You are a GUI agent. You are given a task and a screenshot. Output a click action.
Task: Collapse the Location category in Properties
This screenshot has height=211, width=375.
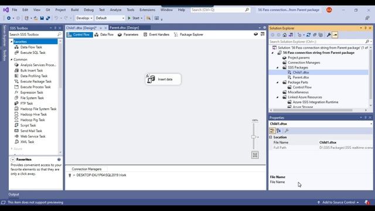[x=271, y=137]
